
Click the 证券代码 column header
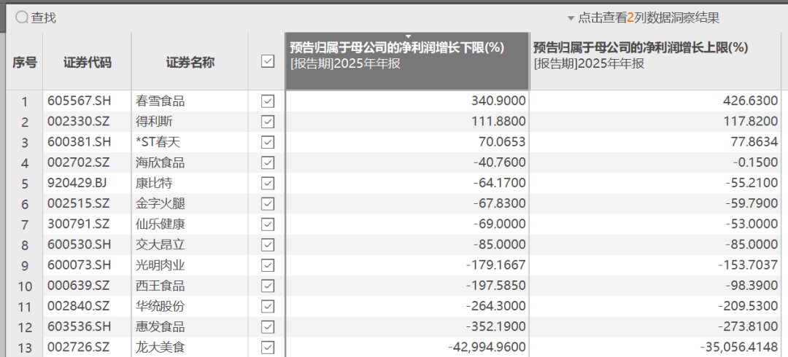pyautogui.click(x=88, y=63)
